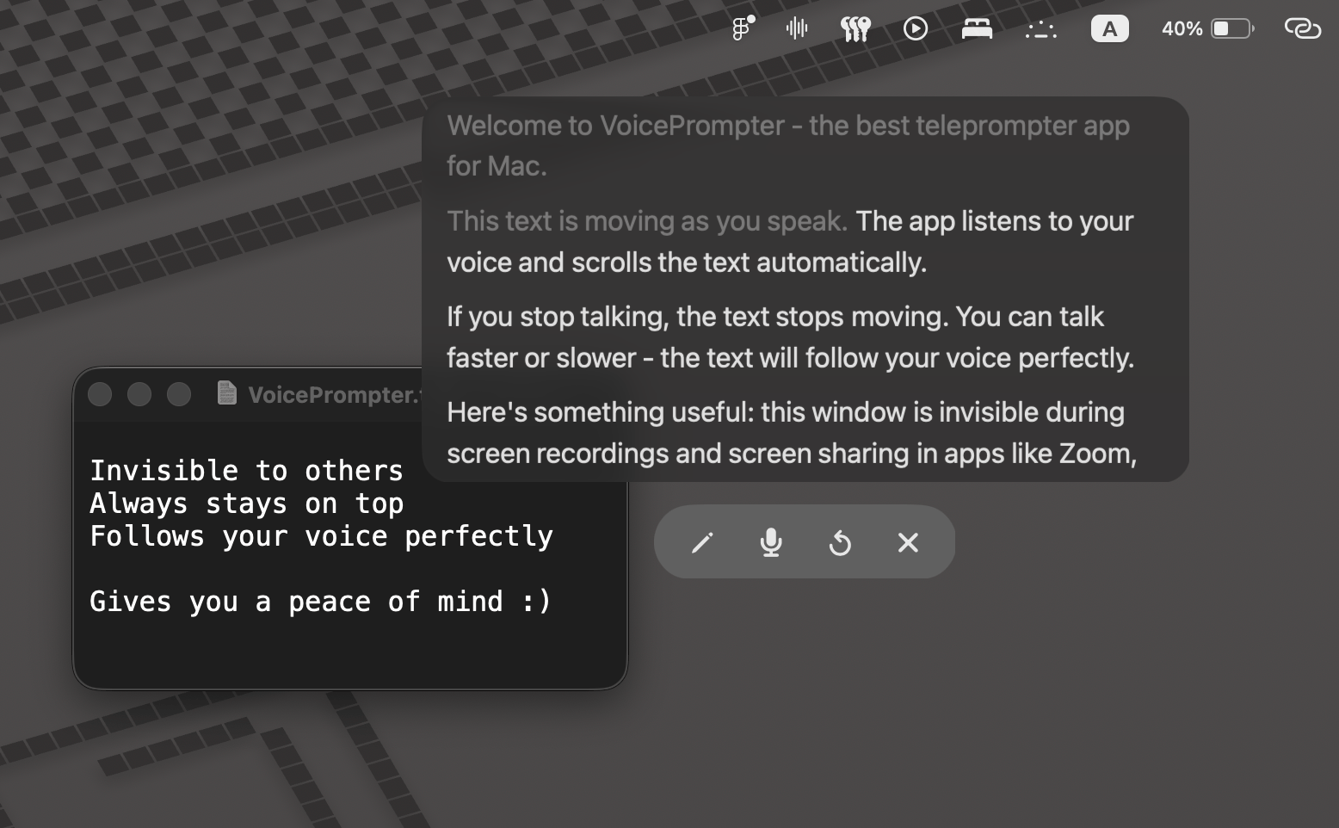Click the dotted particles menu bar icon
1339x828 pixels.
click(x=1040, y=28)
